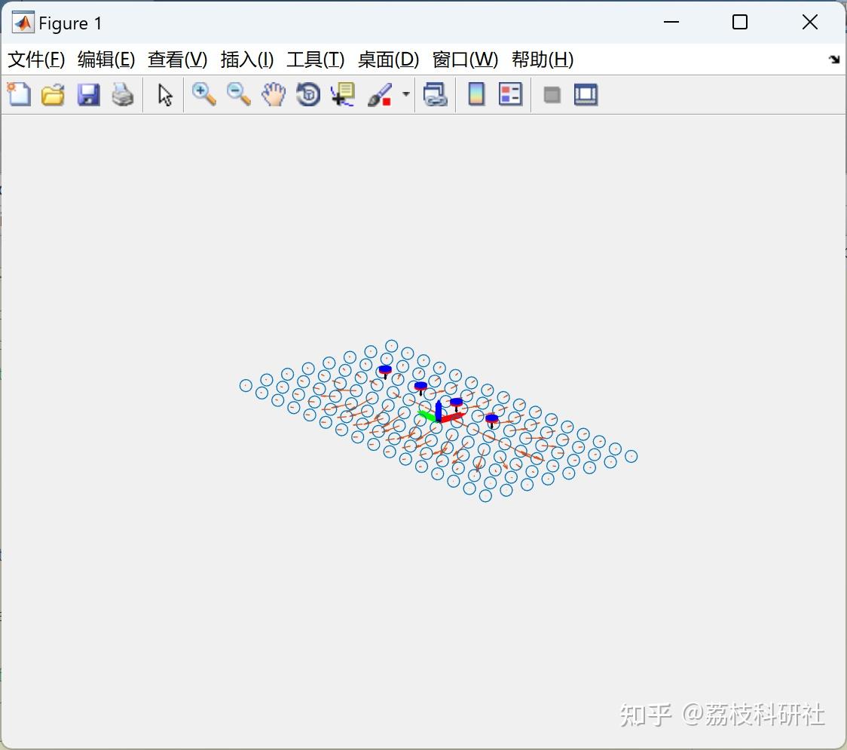Show Plot Tools and dock figure

pos(586,94)
